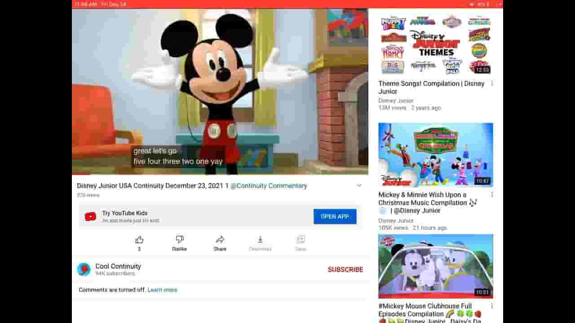The height and width of the screenshot is (323, 575).
Task: Click the OPEN APP button
Action: pyautogui.click(x=335, y=217)
